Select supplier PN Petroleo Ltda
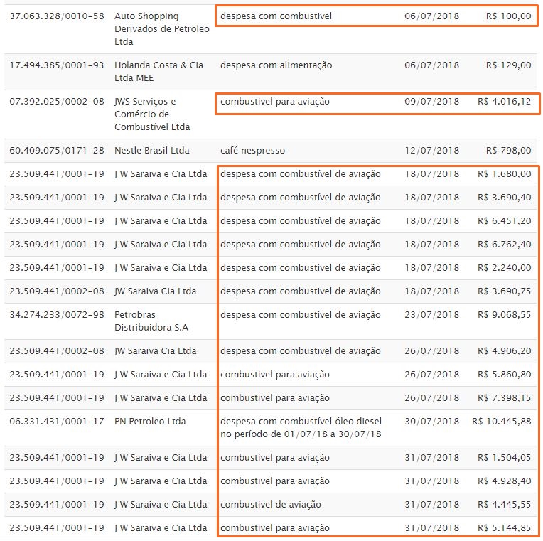This screenshot has width=543, height=541. pyautogui.click(x=150, y=422)
